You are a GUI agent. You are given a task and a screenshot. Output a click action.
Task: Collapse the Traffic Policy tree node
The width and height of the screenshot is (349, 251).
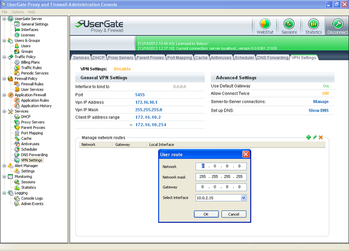click(x=4, y=57)
